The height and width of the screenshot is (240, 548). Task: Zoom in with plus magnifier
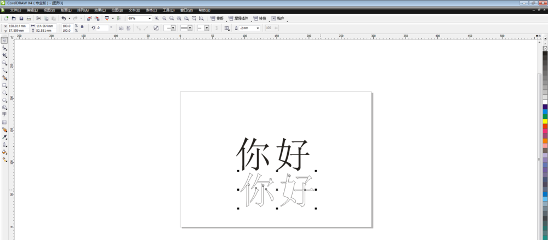[157, 18]
